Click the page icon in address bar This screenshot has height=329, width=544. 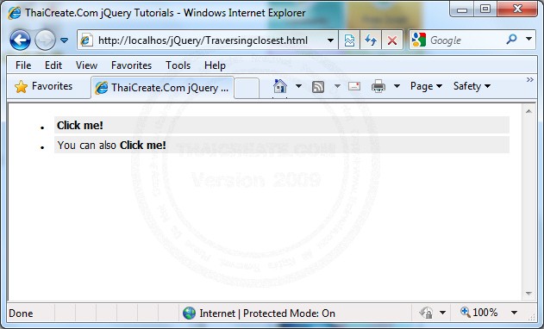pyautogui.click(x=86, y=40)
